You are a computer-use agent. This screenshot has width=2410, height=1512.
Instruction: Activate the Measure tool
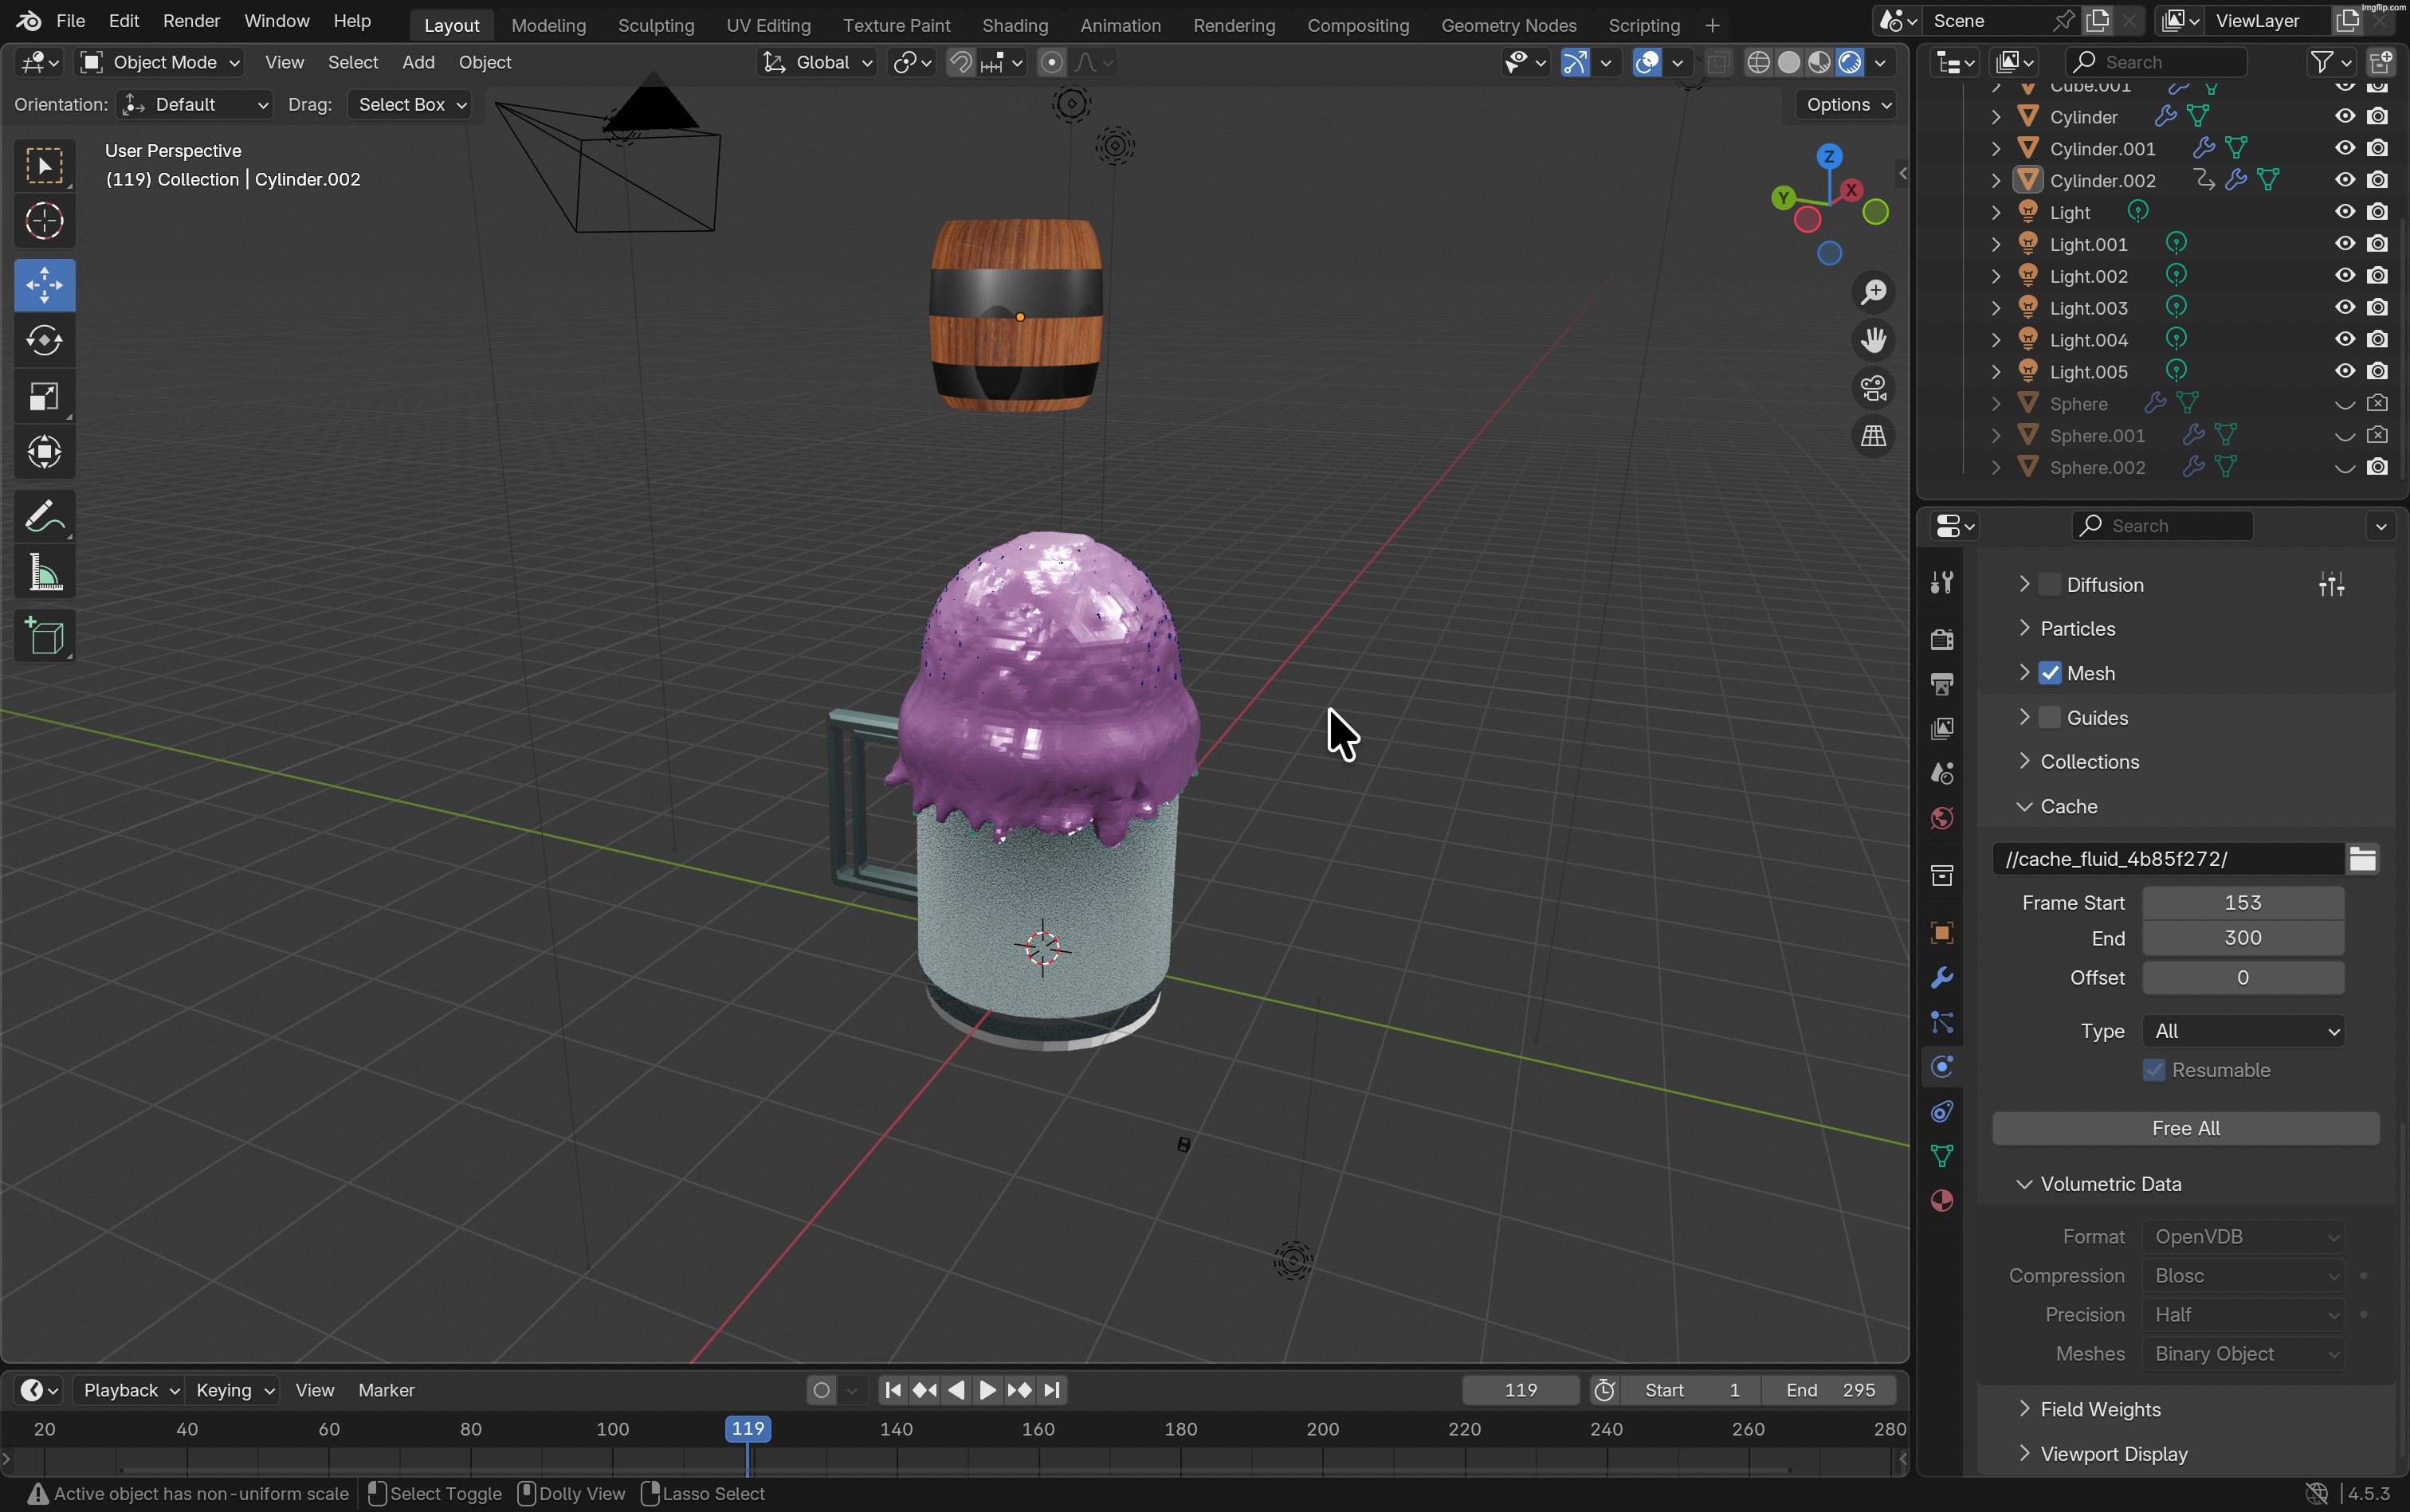point(44,571)
